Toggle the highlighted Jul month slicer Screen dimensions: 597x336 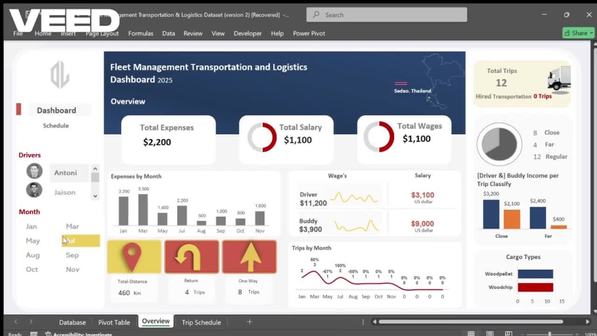[x=81, y=241]
